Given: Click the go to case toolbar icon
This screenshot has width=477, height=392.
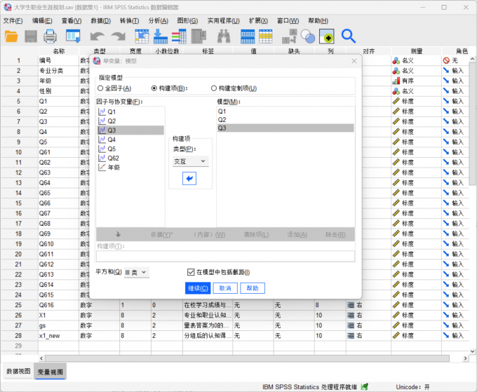Looking at the screenshot, I should [x=142, y=36].
